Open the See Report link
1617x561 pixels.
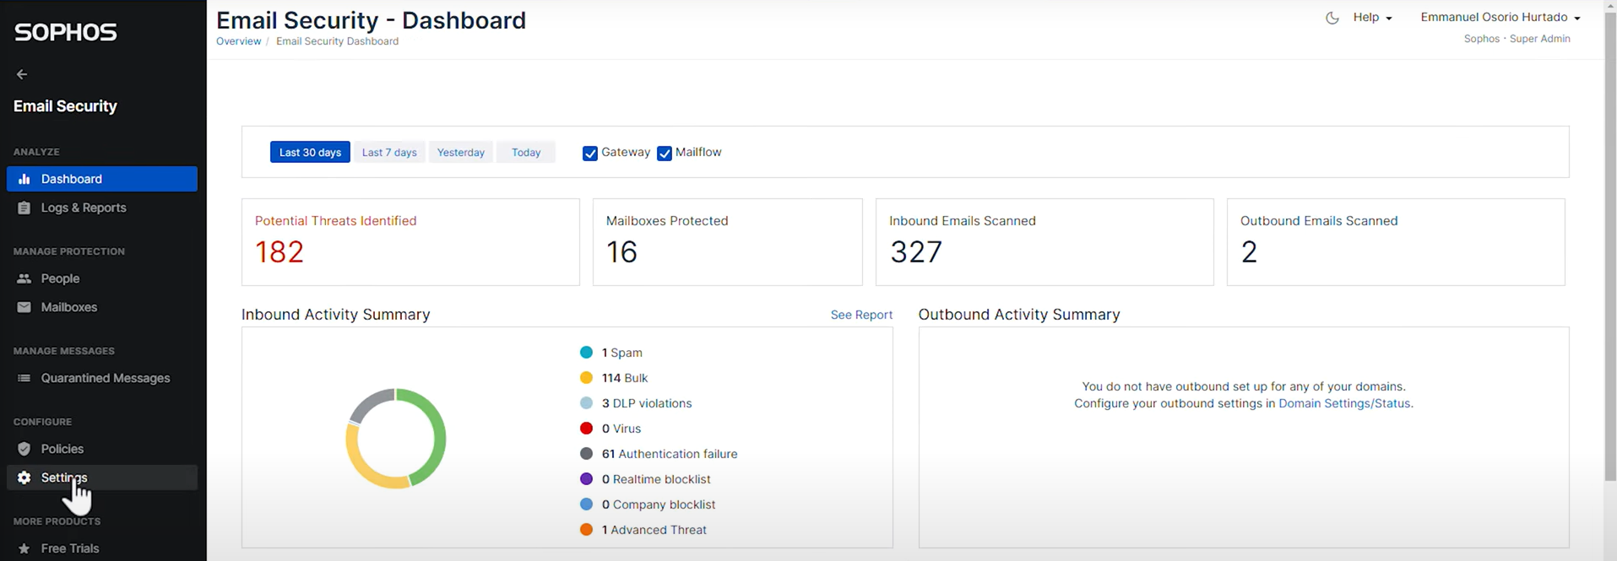[861, 315]
